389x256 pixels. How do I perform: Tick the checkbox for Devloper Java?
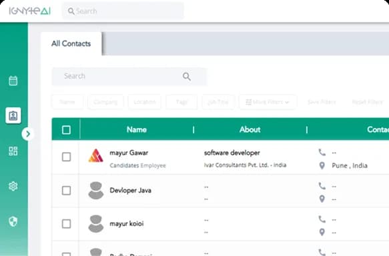(66, 190)
